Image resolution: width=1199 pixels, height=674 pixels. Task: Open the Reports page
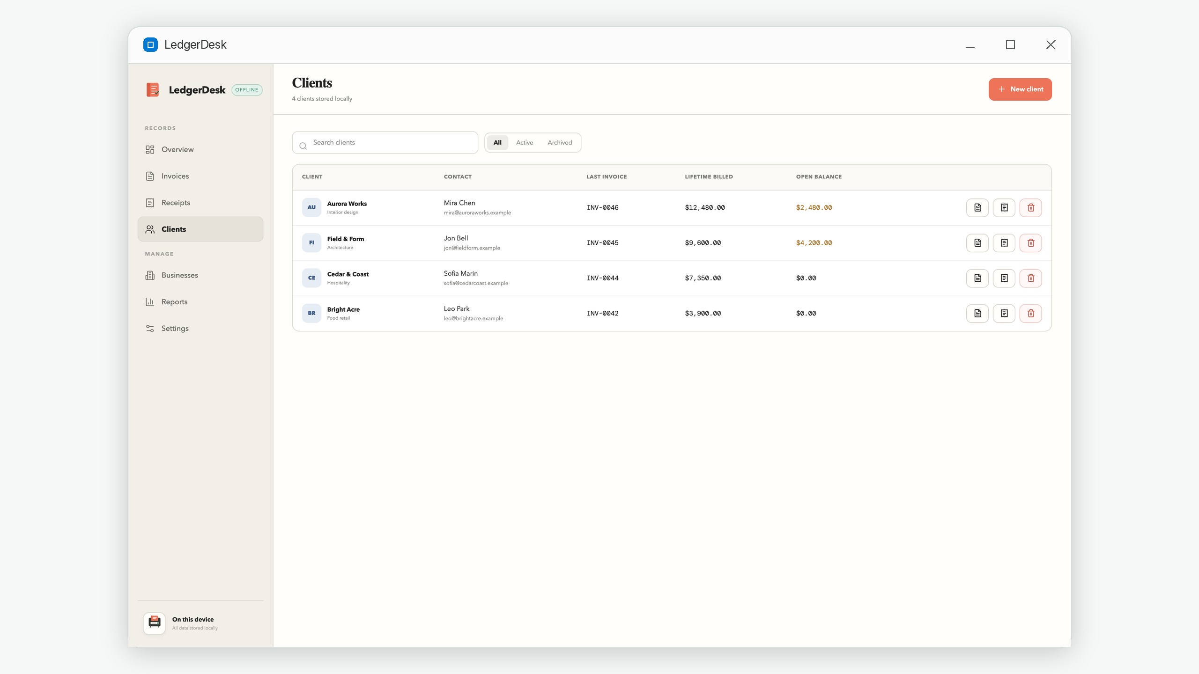point(200,302)
